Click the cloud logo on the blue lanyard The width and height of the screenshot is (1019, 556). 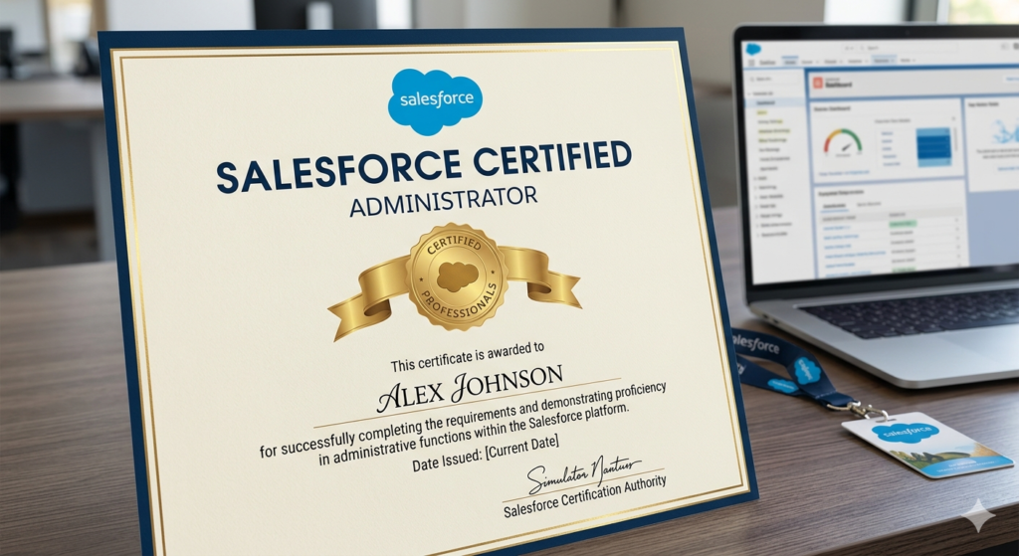[806, 370]
